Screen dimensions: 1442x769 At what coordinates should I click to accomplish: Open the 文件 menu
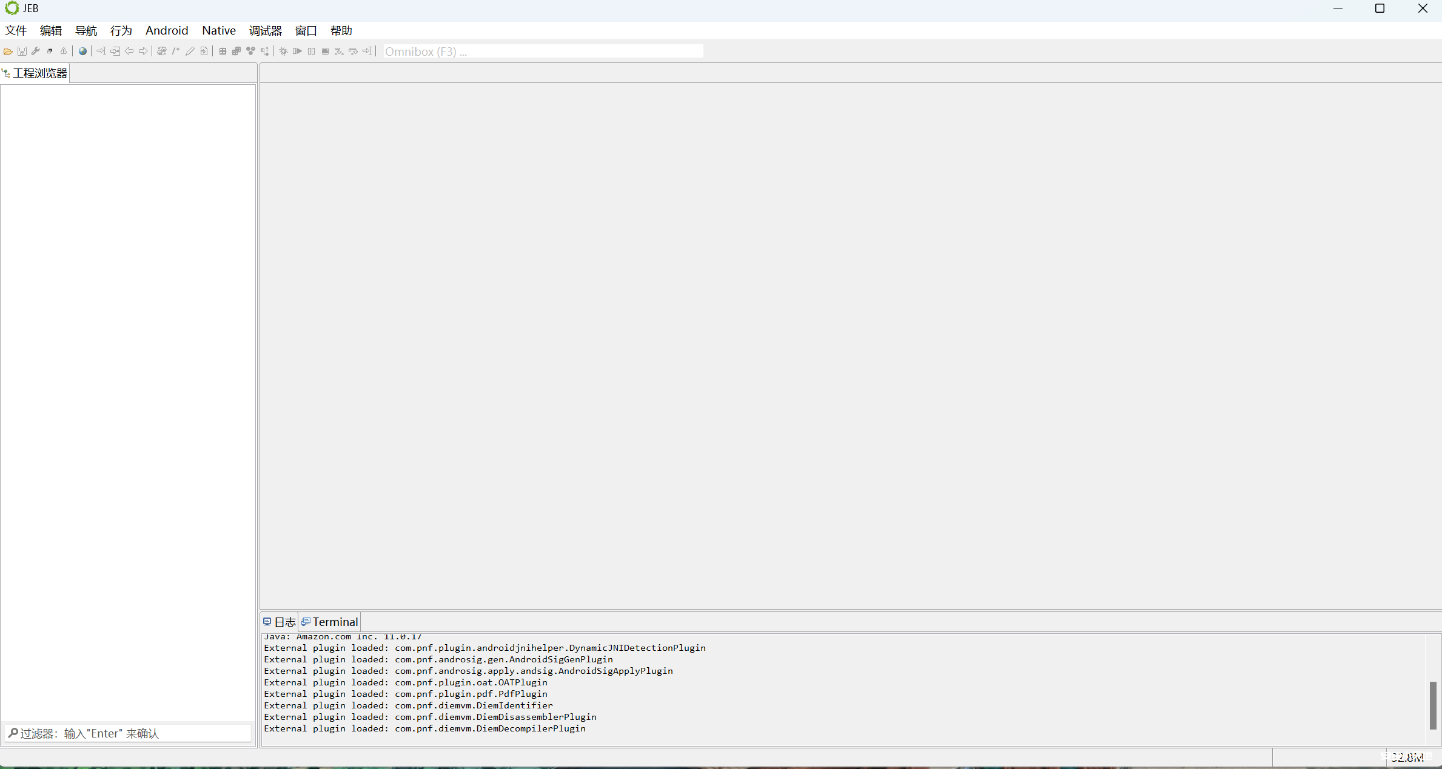coord(16,30)
